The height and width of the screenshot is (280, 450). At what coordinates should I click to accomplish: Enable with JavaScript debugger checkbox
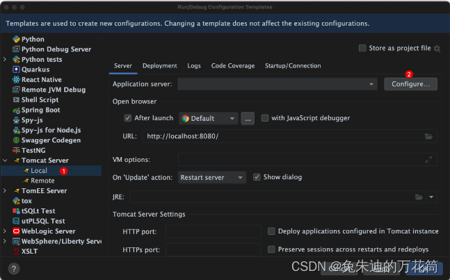pyautogui.click(x=265, y=118)
